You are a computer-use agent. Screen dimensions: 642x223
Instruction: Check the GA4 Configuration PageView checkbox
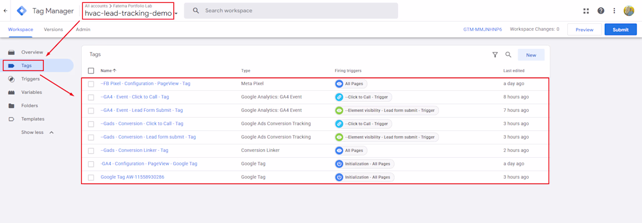91,164
